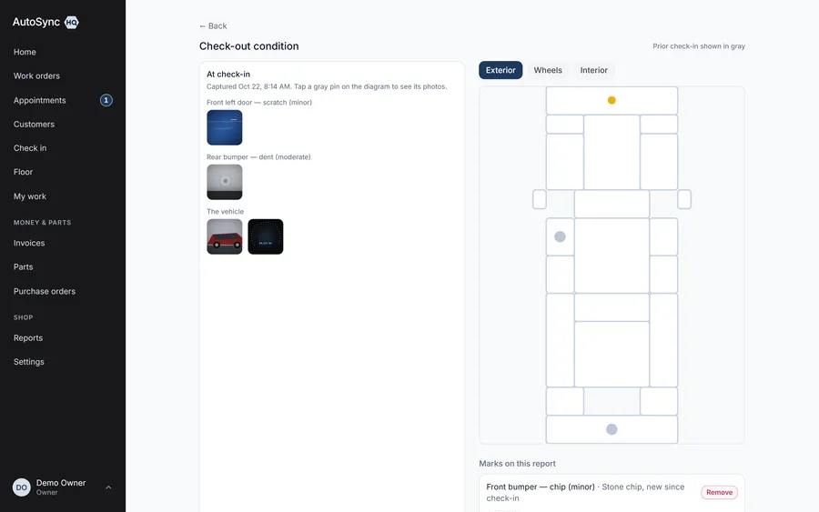Screen dimensions: 819x512
Task: Select the Exterior tab
Action: tap(500, 70)
